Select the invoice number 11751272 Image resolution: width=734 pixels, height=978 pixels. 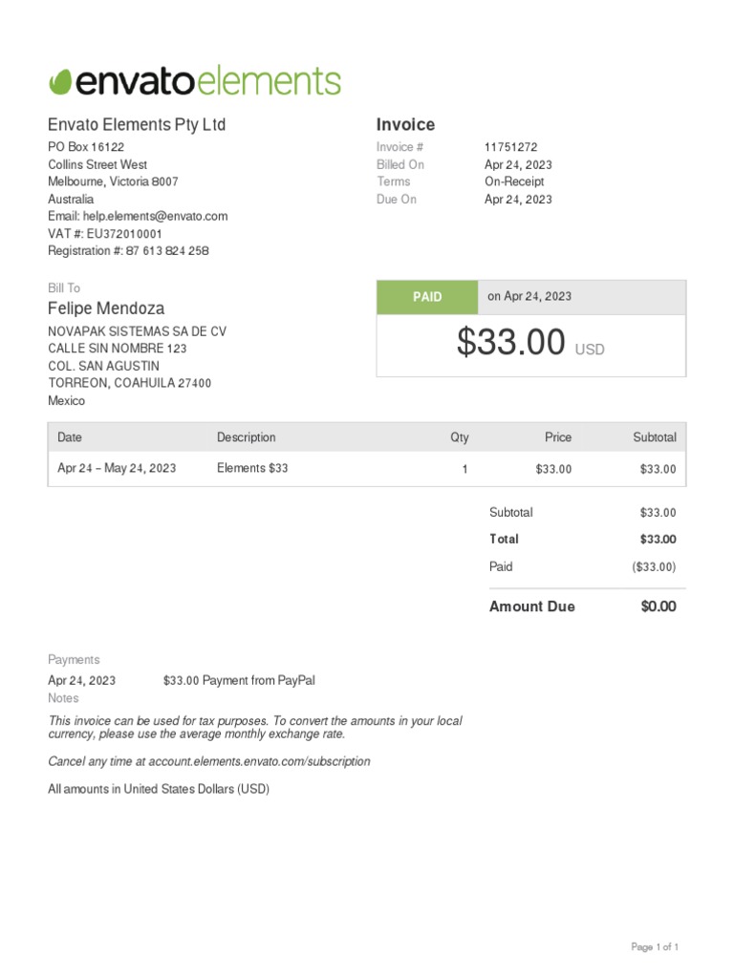[511, 147]
